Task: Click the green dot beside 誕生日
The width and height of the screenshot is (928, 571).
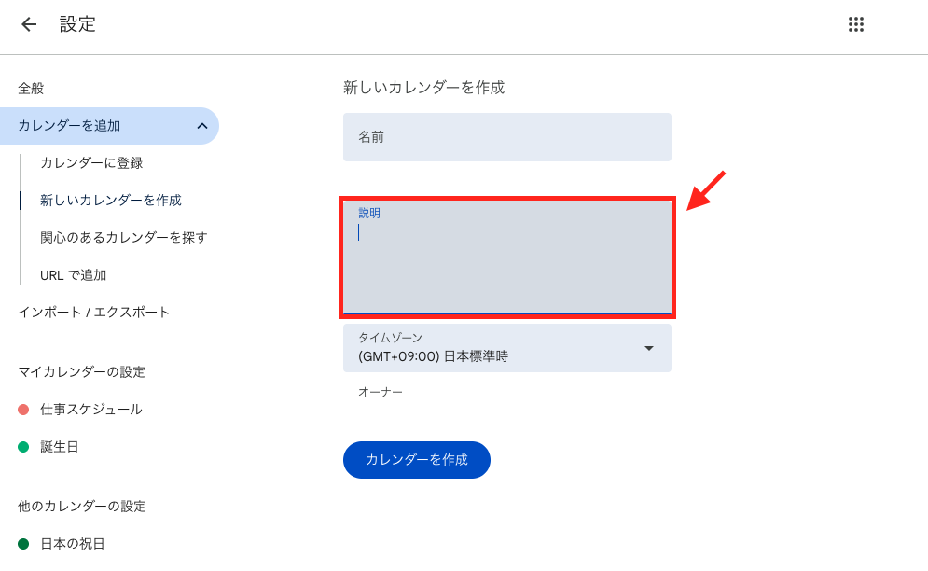Action: pyautogui.click(x=23, y=447)
